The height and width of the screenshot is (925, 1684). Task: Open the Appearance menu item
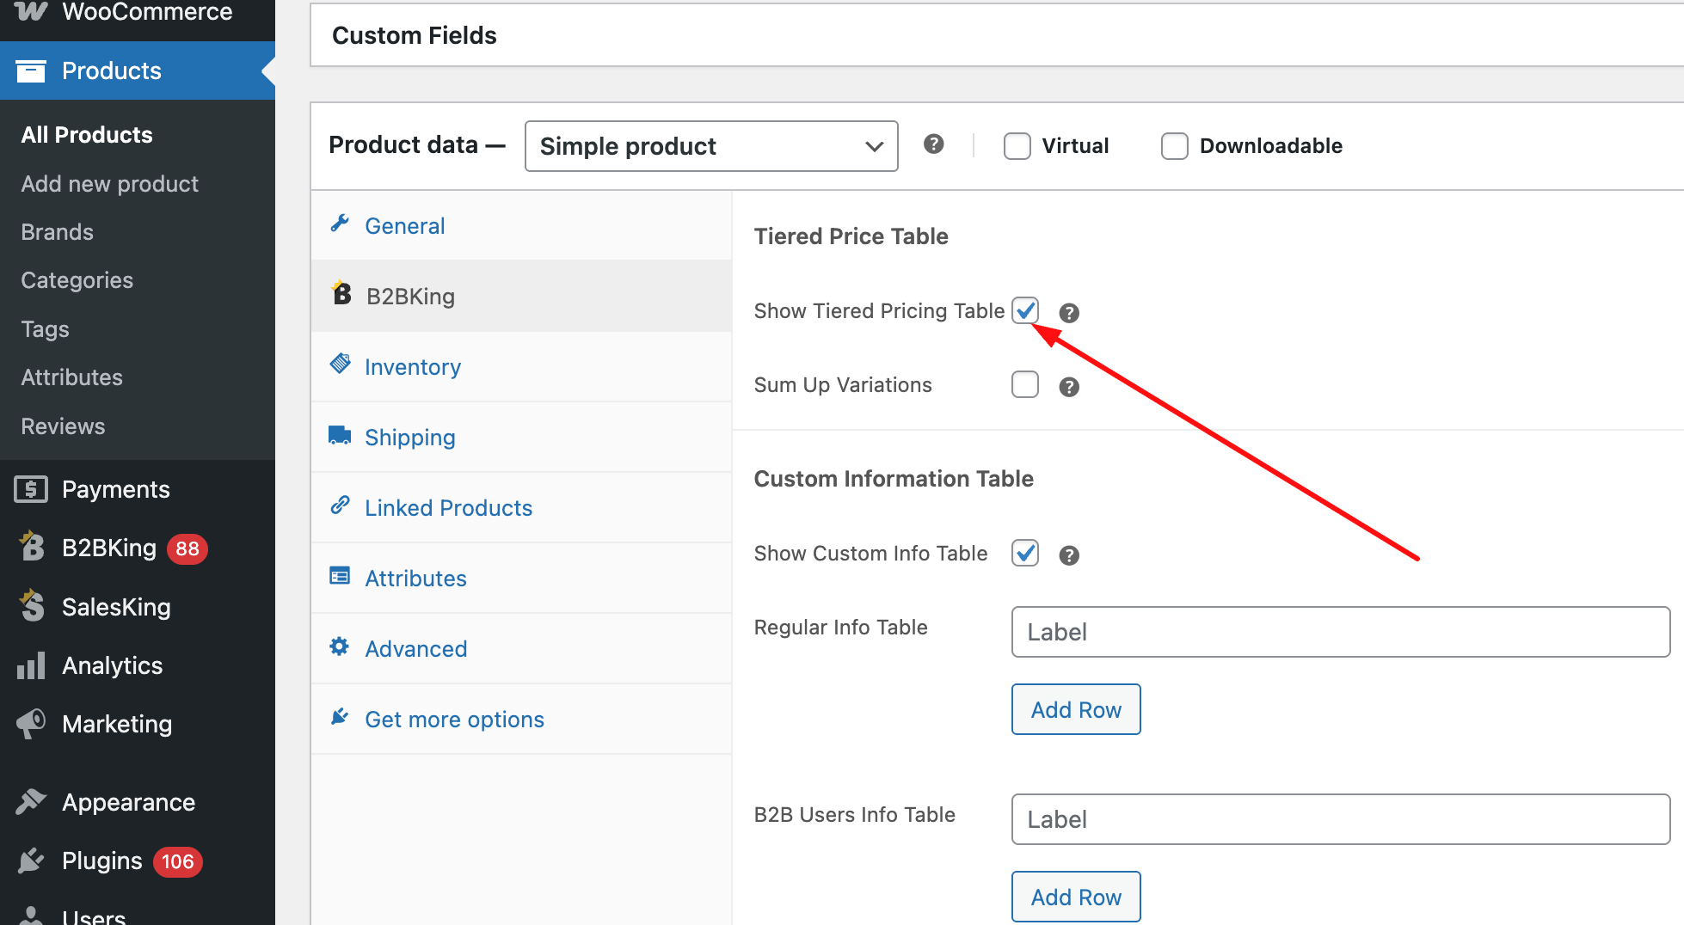click(138, 802)
